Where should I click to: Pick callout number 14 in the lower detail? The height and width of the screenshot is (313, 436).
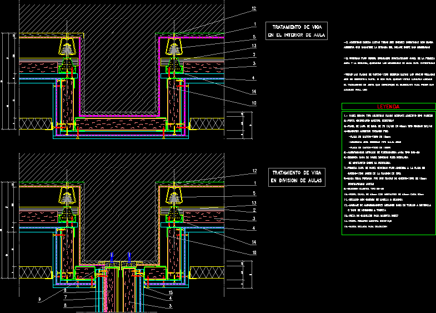coord(254,242)
